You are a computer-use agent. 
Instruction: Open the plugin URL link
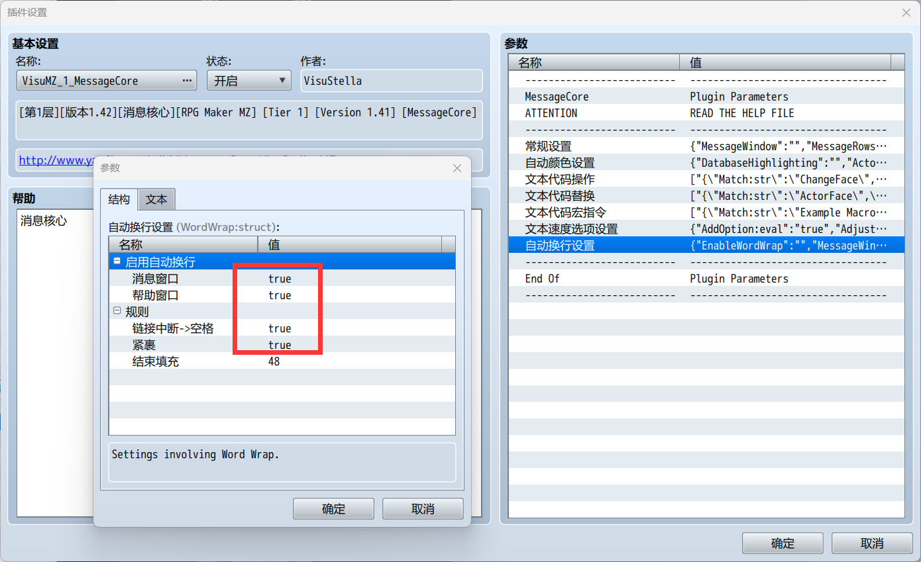point(56,160)
